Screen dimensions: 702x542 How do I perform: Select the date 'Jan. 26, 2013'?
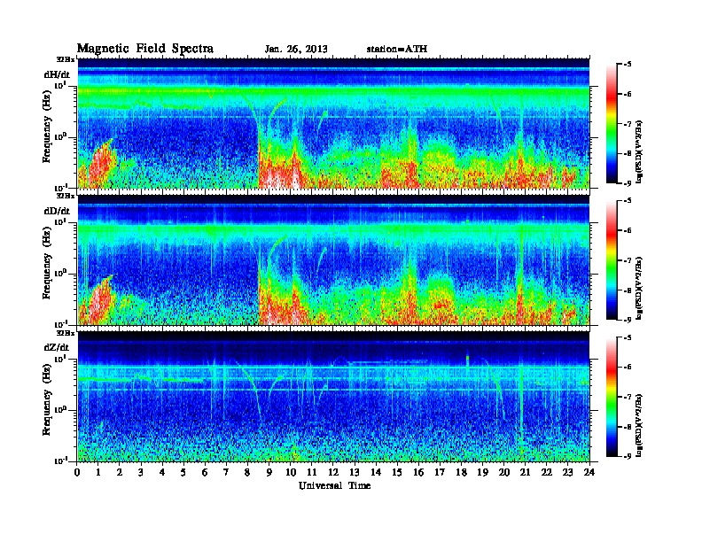(x=296, y=50)
